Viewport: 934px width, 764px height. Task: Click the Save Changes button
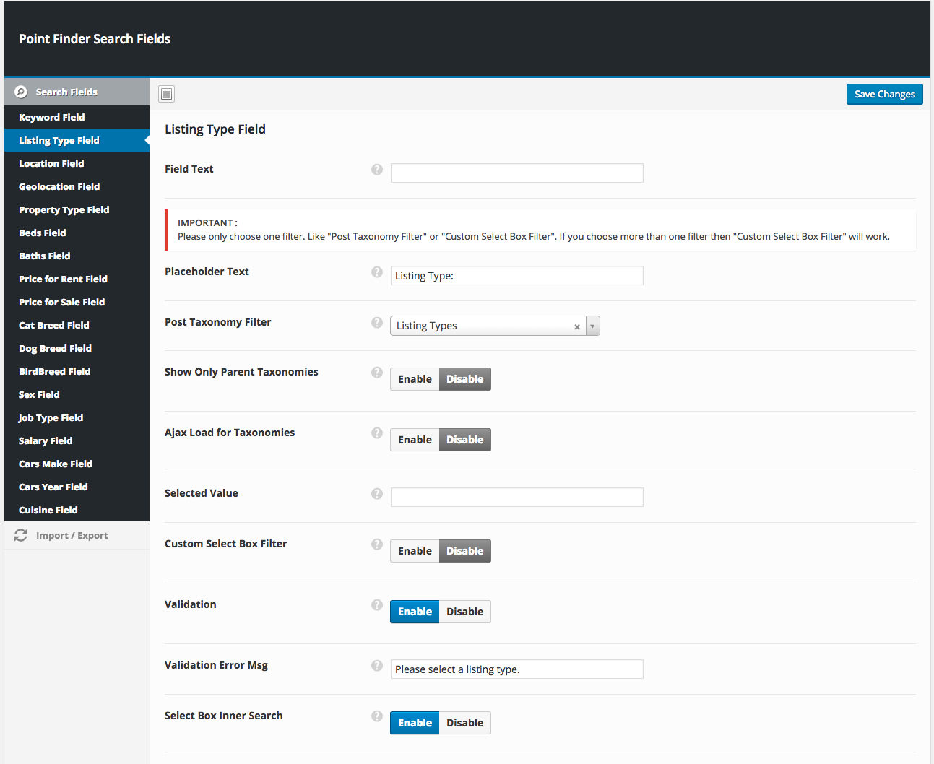pos(884,94)
